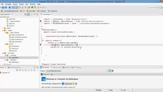Click the green globe toolbar icon
This screenshot has height=92, width=163.
click(x=32, y=7)
